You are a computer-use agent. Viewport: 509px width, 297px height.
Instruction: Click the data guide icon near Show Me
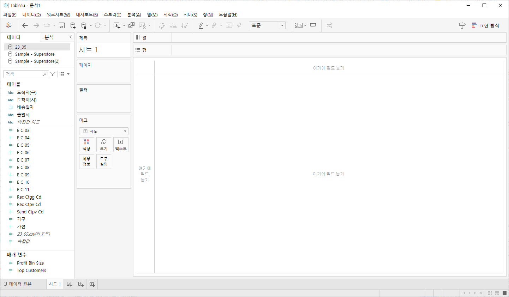point(462,25)
